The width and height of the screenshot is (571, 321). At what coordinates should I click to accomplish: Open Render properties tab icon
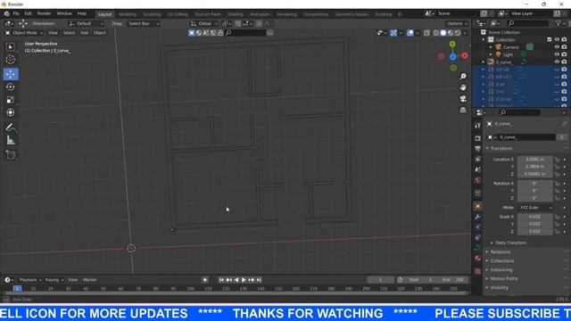pyautogui.click(x=478, y=138)
